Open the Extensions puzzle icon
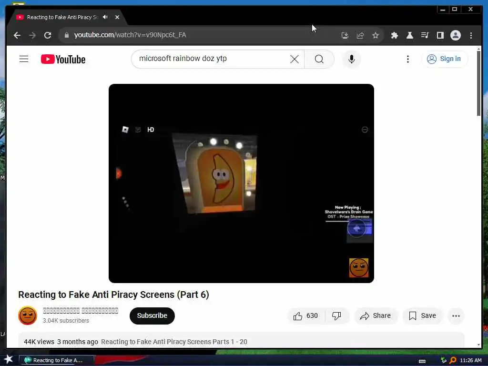 [x=394, y=35]
